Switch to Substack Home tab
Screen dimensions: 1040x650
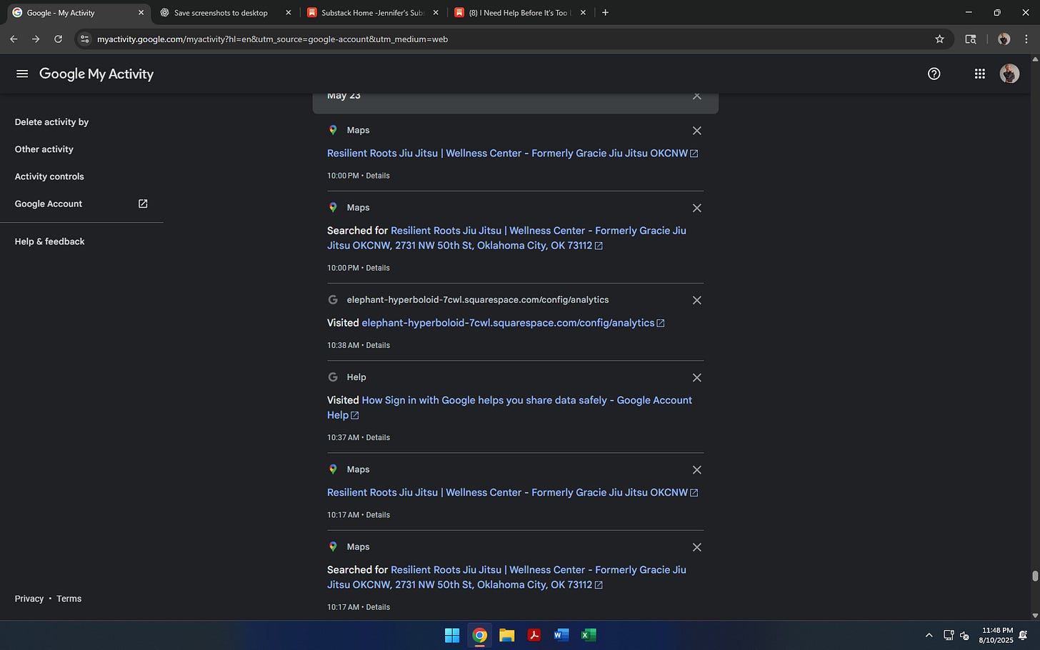pyautogui.click(x=373, y=12)
